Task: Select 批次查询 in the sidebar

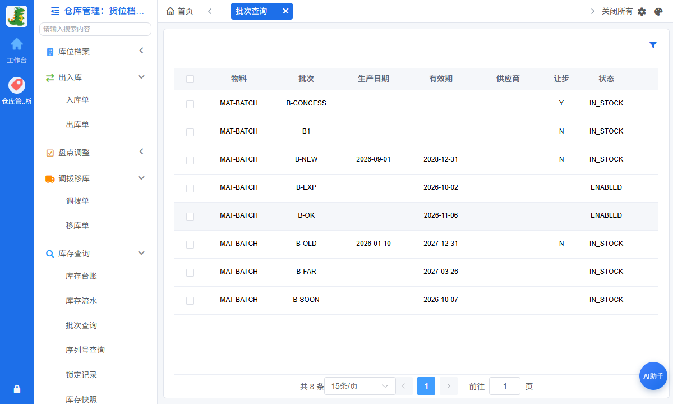Action: click(81, 325)
